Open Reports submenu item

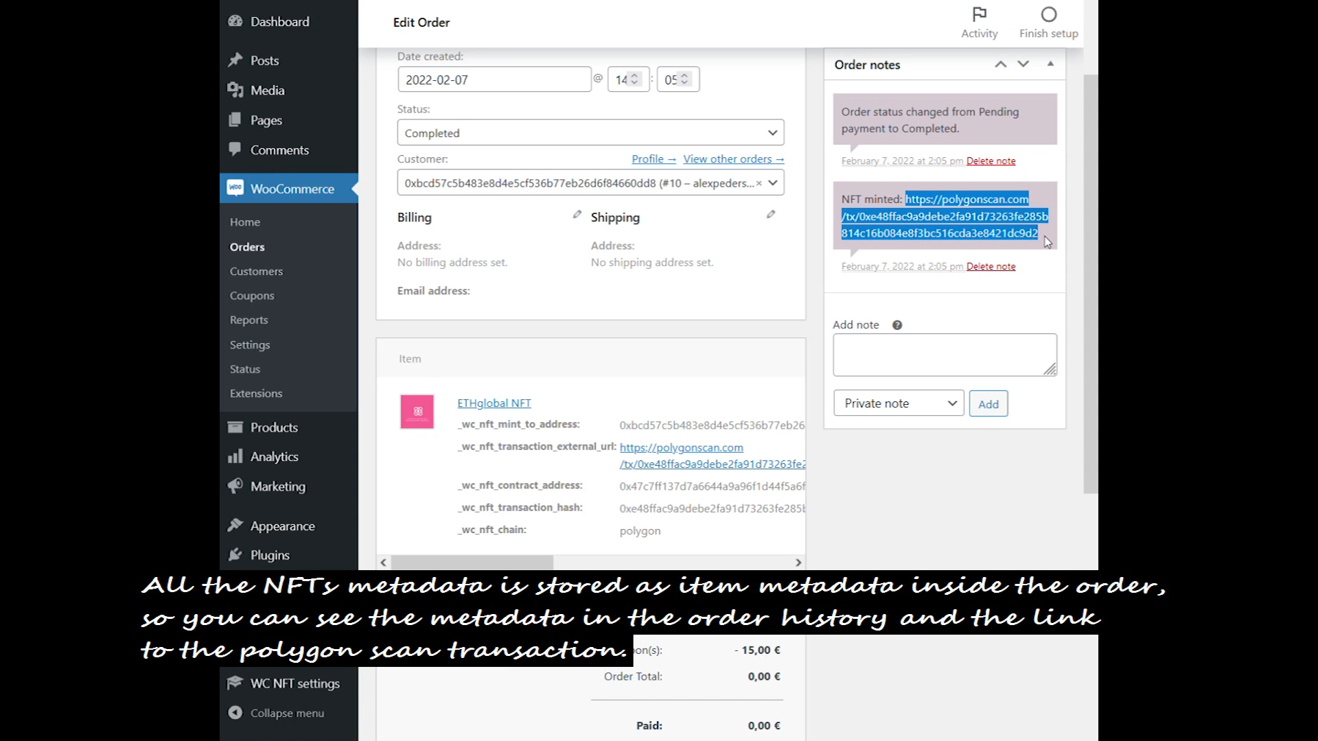coord(249,320)
